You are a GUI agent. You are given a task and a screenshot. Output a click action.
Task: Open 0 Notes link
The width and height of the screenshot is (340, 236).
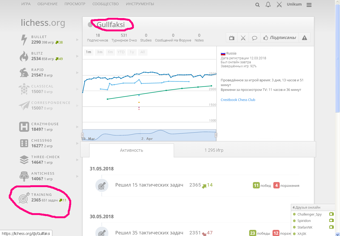[199, 38]
